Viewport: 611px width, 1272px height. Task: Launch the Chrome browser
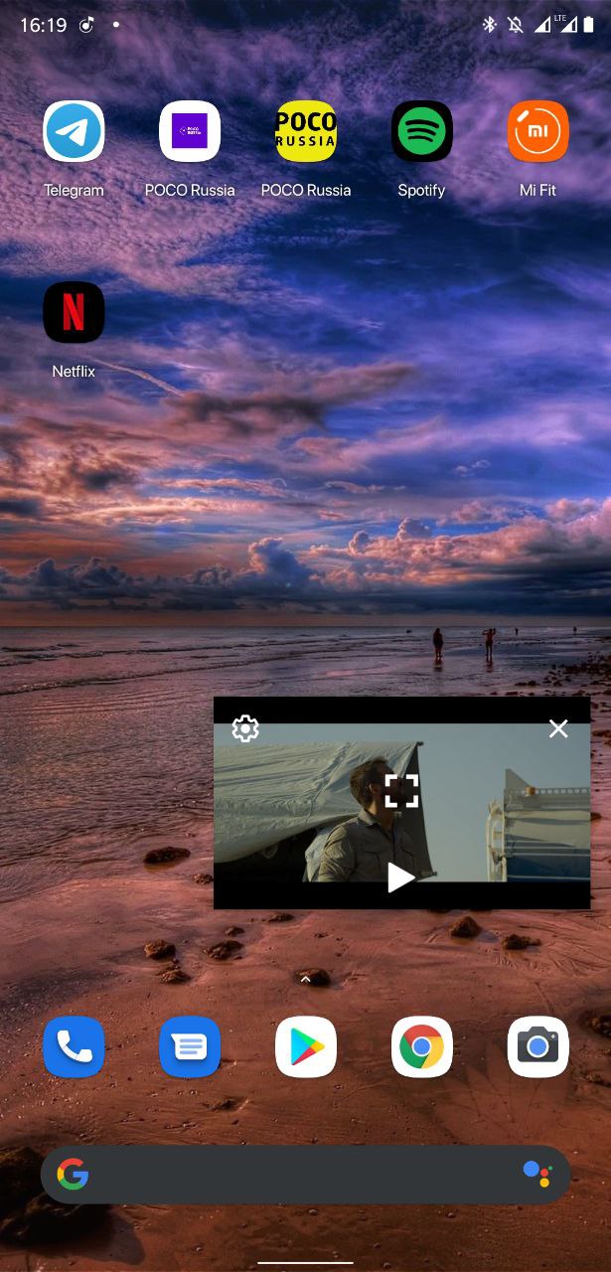[422, 1046]
